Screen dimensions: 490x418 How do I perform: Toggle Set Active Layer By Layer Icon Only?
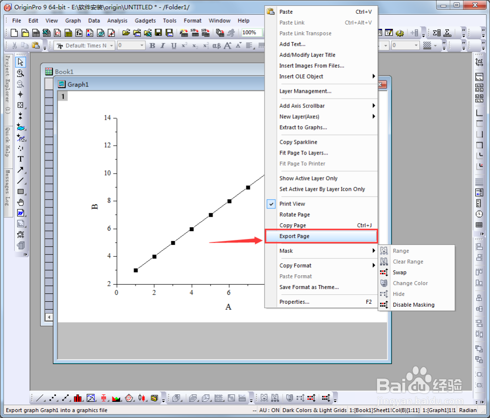coord(321,189)
